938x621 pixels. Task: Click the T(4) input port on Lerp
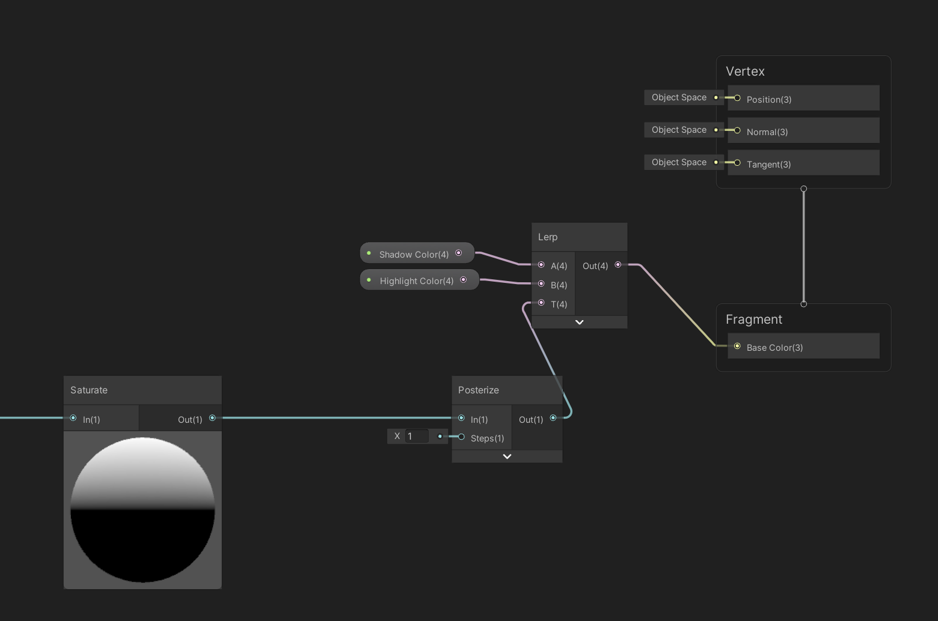point(541,303)
